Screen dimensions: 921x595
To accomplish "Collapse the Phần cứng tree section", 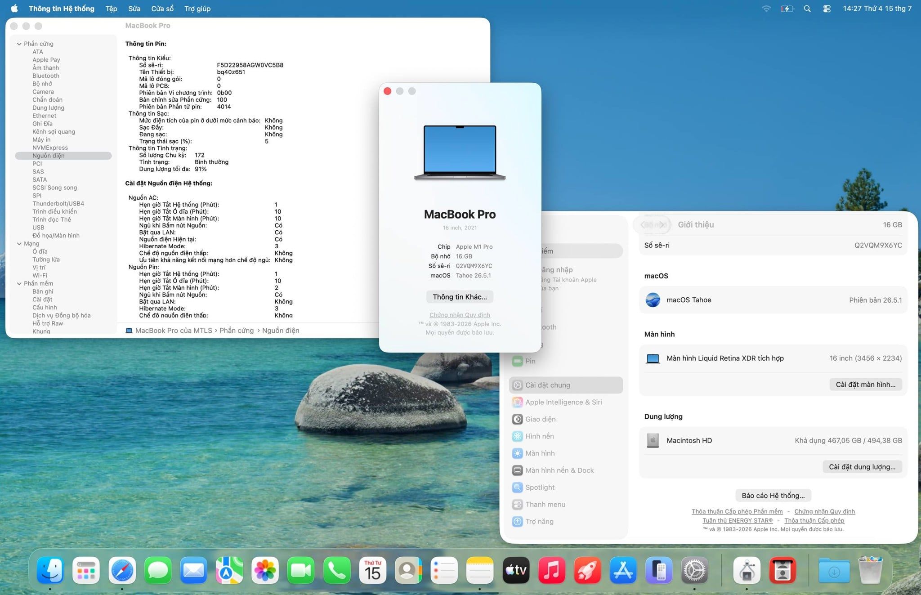I will click(19, 44).
